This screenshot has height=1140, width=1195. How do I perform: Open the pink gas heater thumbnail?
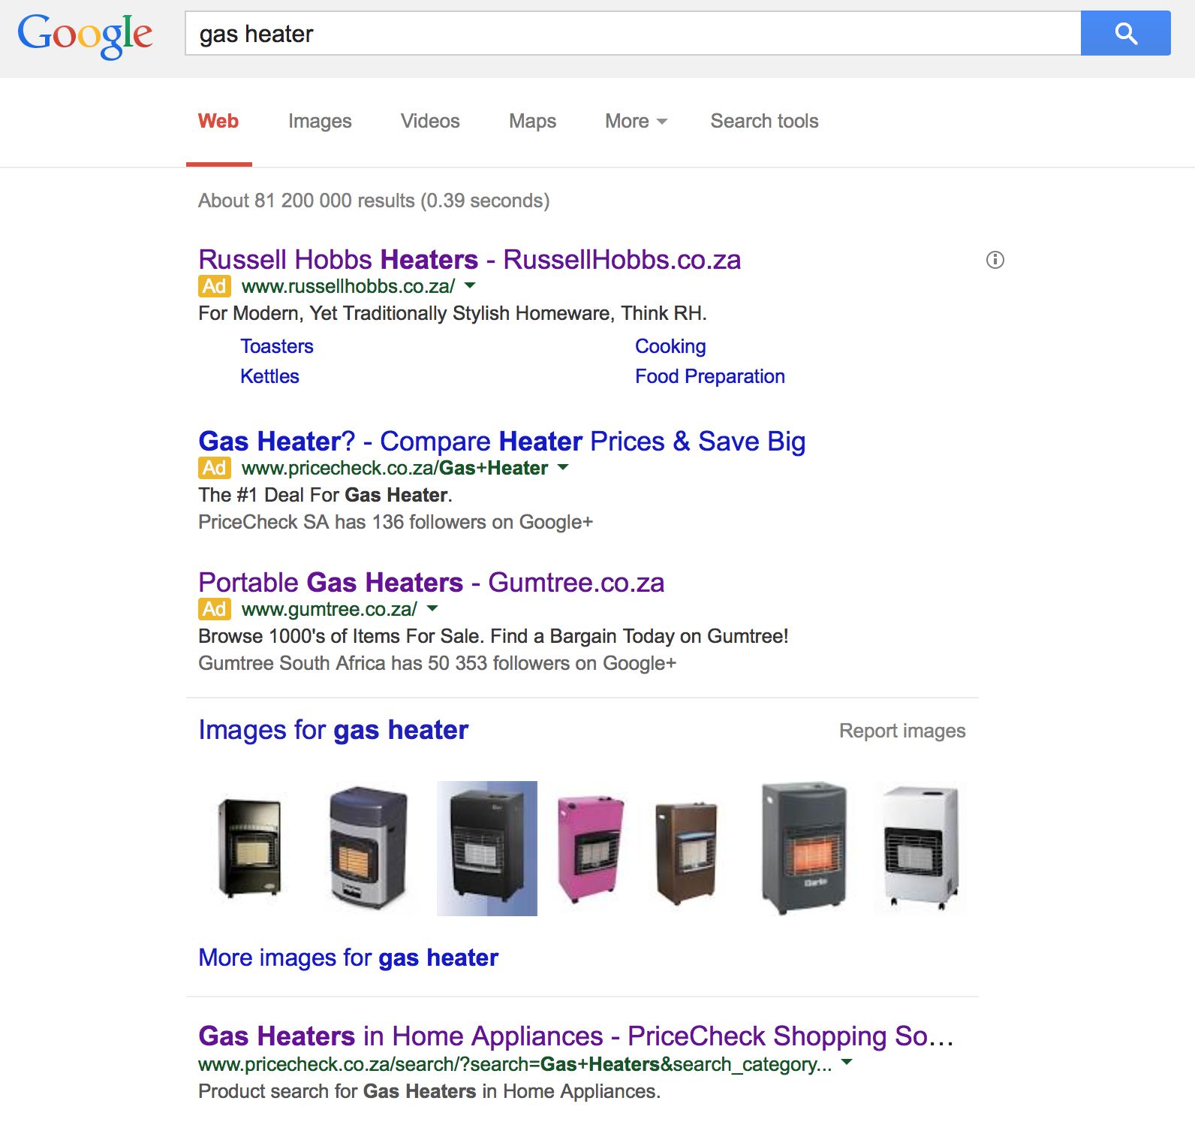point(591,849)
